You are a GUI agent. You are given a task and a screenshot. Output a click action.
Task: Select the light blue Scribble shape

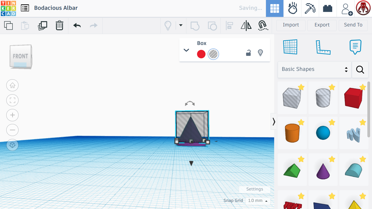(x=353, y=133)
